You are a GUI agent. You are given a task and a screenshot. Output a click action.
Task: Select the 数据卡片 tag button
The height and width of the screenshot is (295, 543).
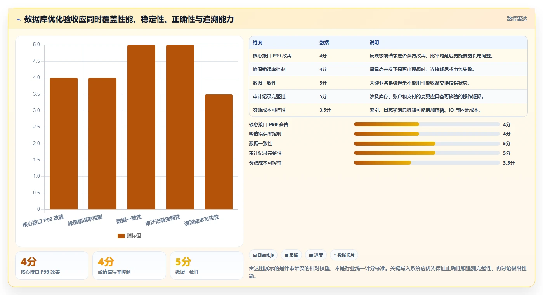[344, 255]
